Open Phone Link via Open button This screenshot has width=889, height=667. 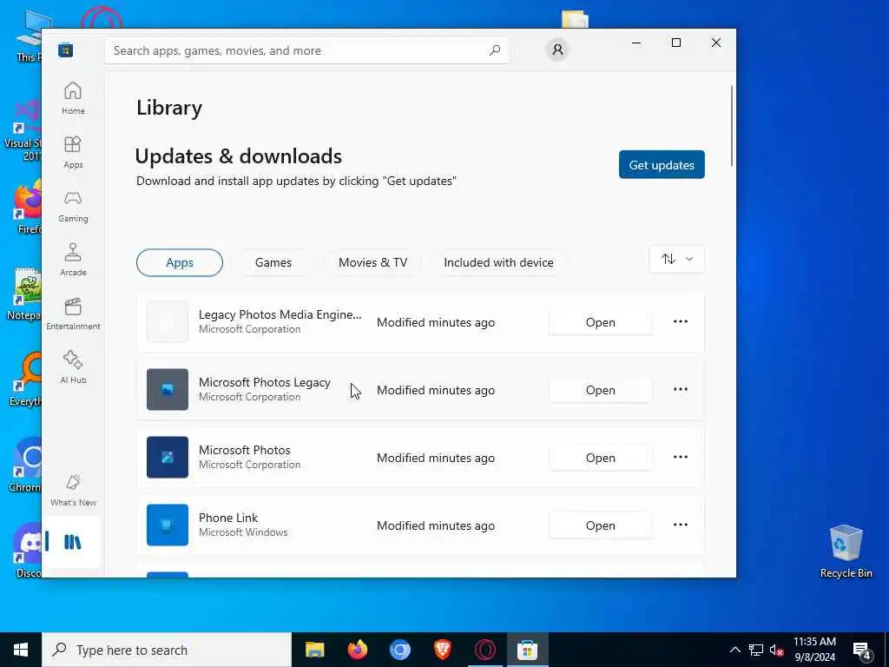point(601,525)
